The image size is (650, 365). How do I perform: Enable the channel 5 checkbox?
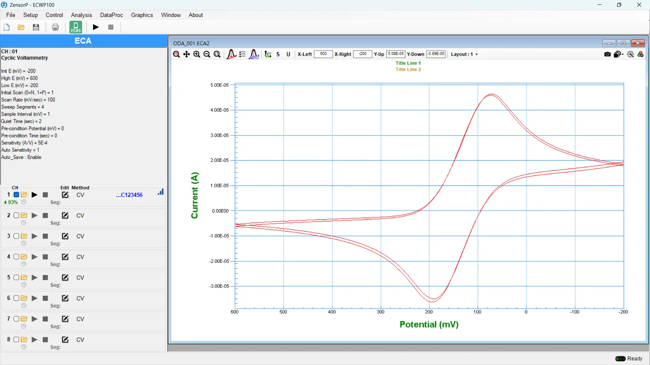pyautogui.click(x=16, y=277)
